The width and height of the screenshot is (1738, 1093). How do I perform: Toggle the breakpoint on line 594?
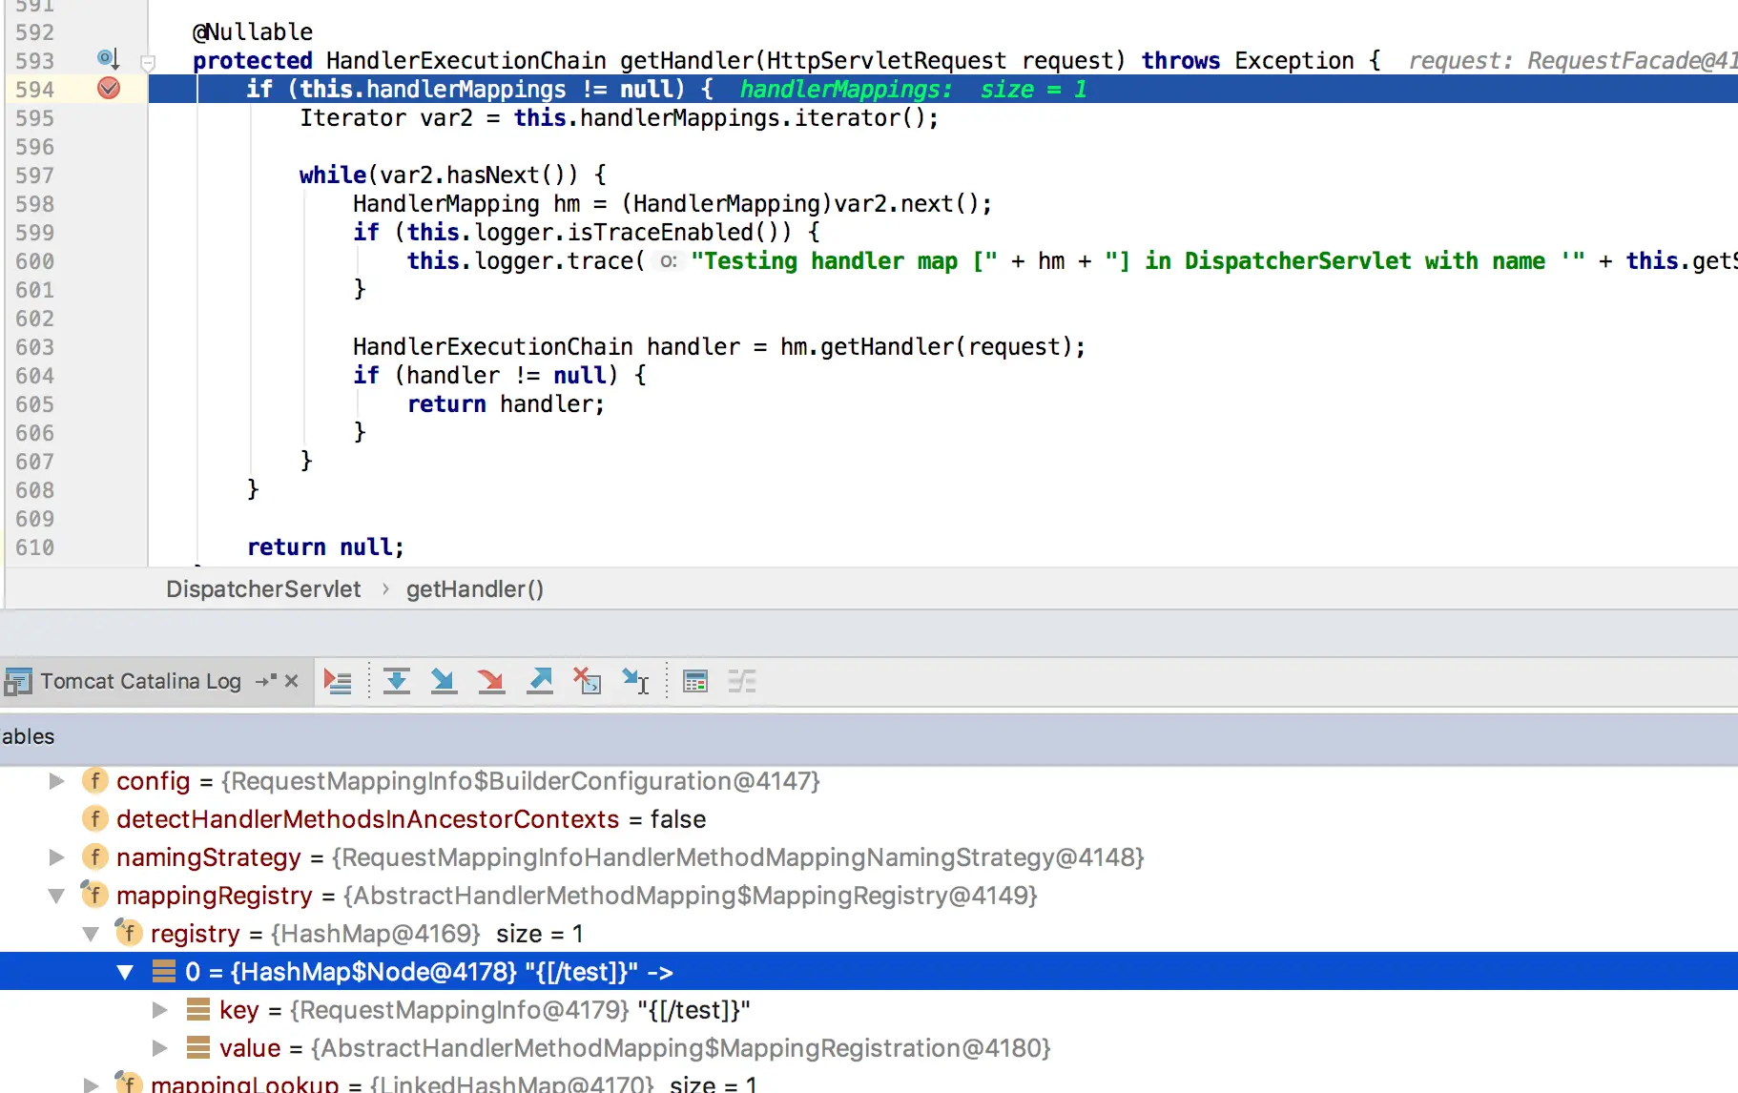click(x=109, y=89)
